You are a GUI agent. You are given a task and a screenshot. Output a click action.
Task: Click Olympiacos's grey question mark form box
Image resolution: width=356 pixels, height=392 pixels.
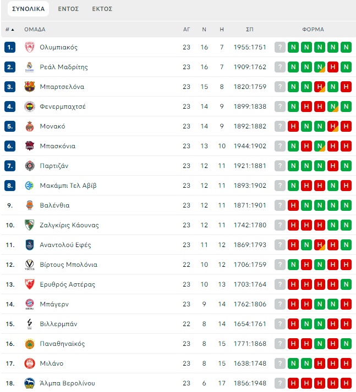pos(280,47)
